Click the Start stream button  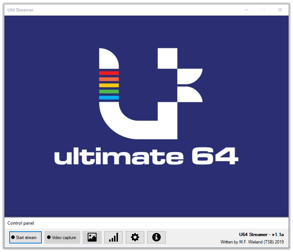click(x=26, y=238)
